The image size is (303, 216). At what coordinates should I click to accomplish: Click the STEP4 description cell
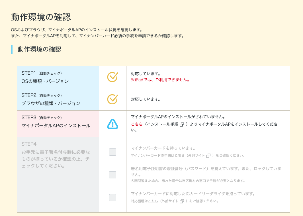click(58, 175)
